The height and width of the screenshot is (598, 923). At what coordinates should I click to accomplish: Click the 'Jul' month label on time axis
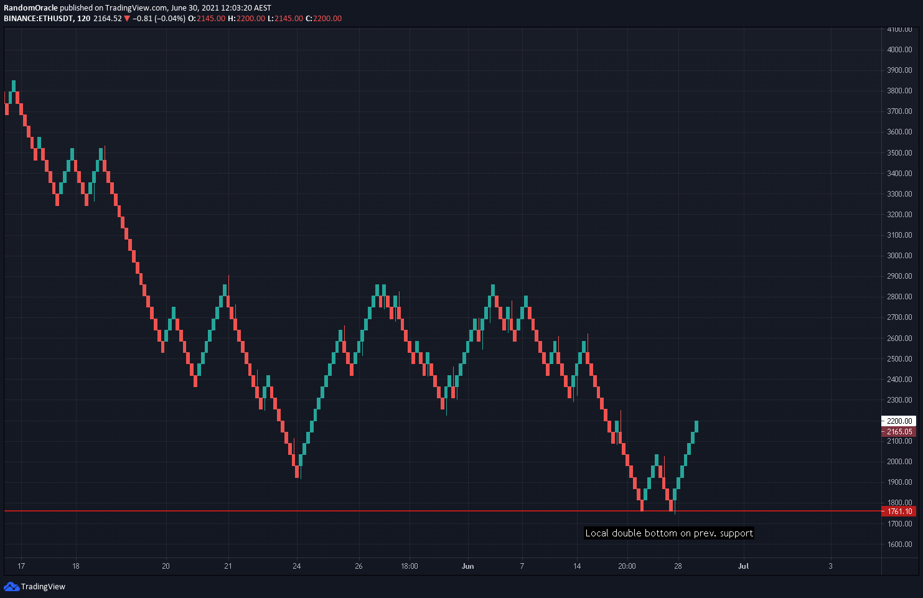tap(743, 566)
